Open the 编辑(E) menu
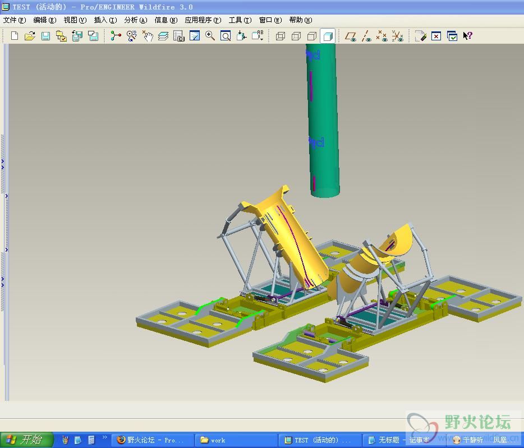This screenshot has height=448, width=524. coord(45,20)
